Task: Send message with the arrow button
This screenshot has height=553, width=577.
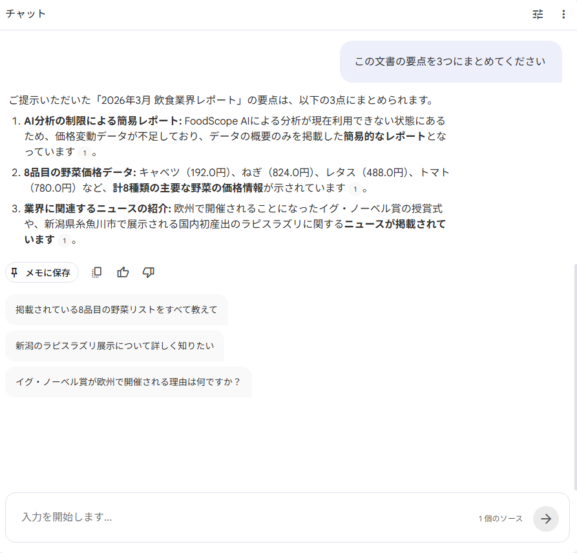Action: [546, 518]
